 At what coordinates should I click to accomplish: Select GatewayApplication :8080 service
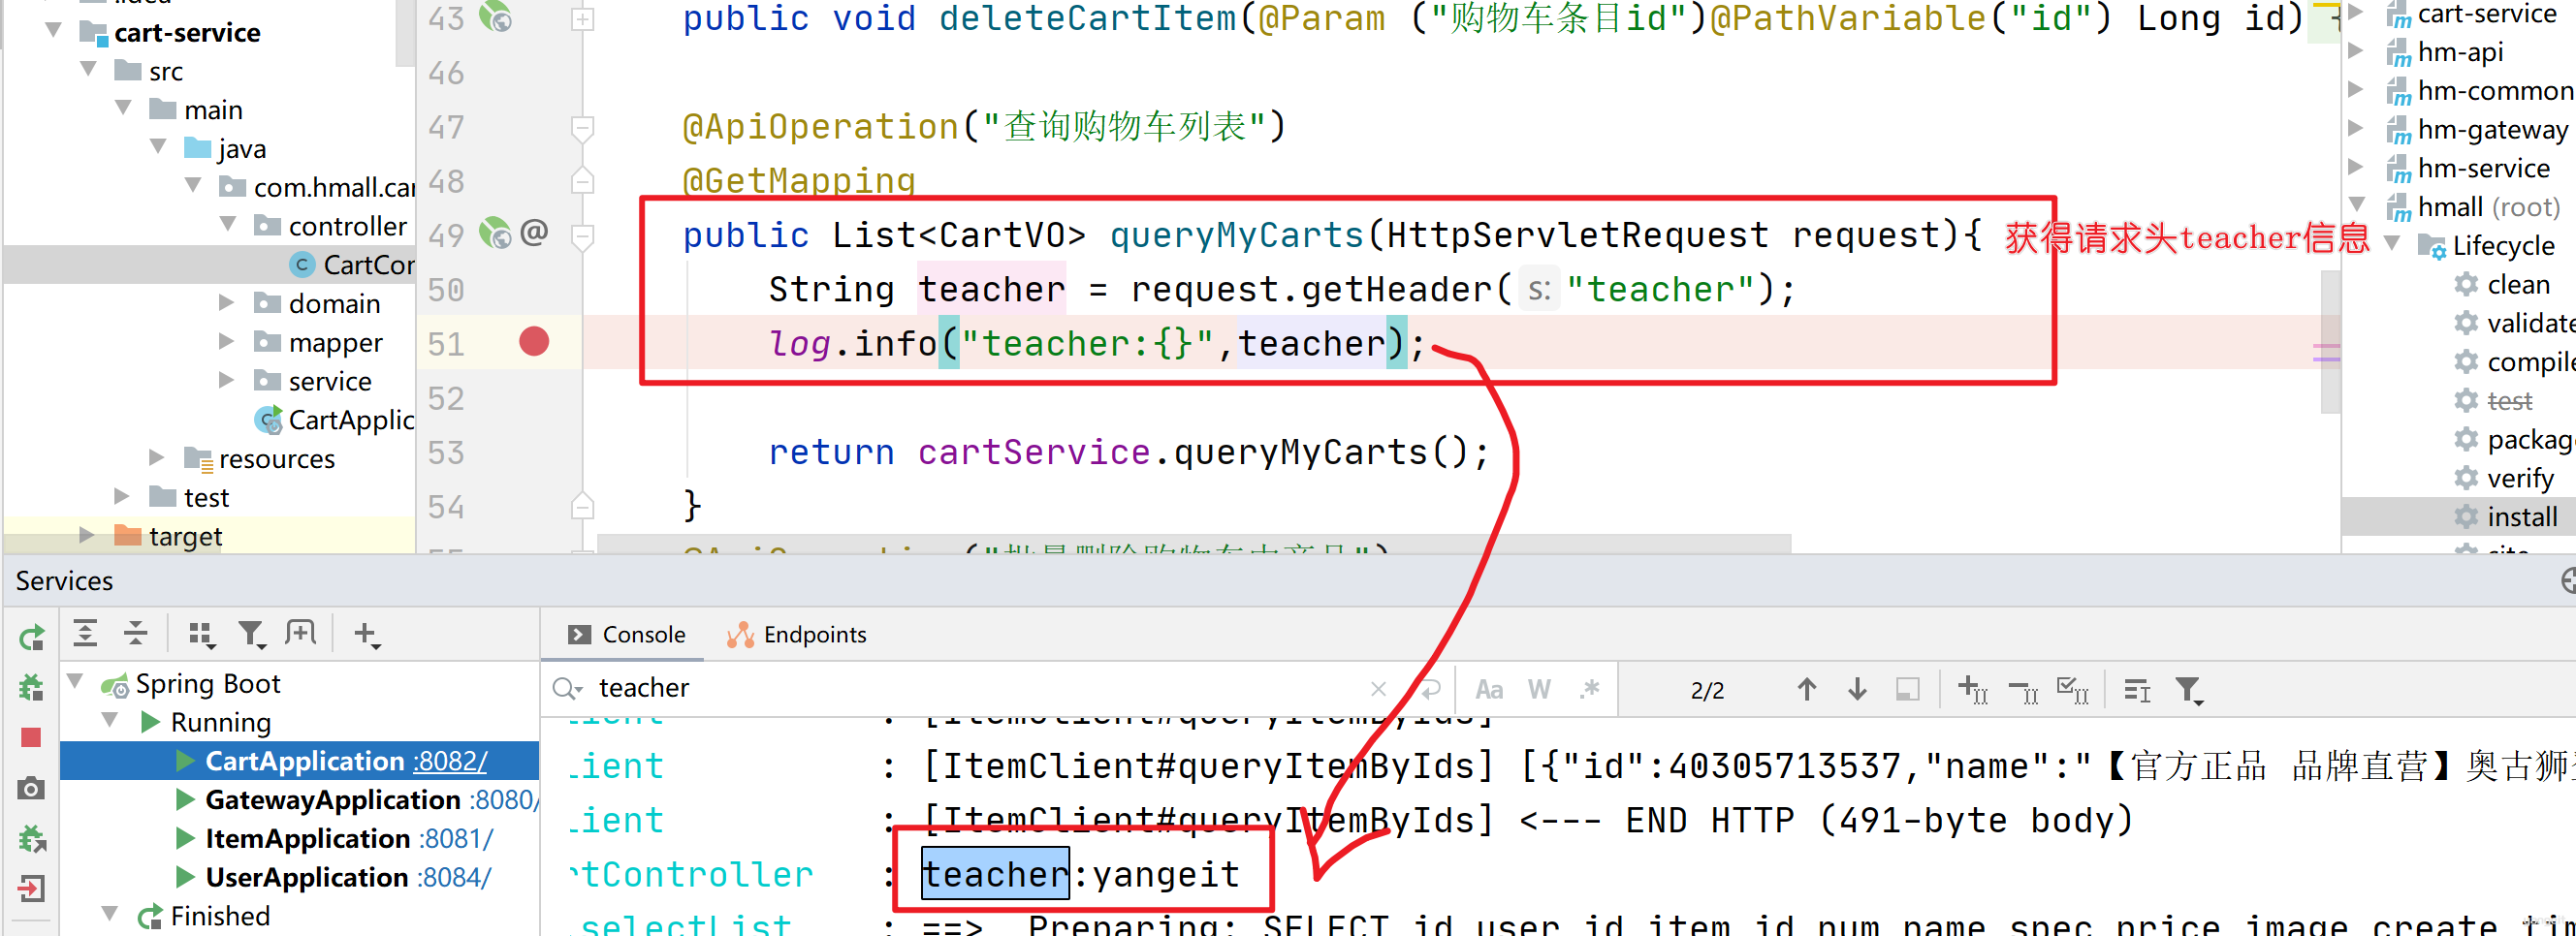[x=358, y=799]
